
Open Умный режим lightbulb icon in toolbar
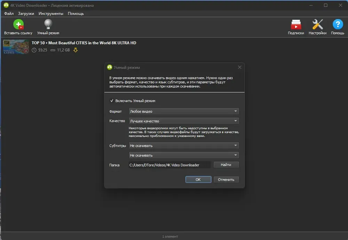[48, 24]
